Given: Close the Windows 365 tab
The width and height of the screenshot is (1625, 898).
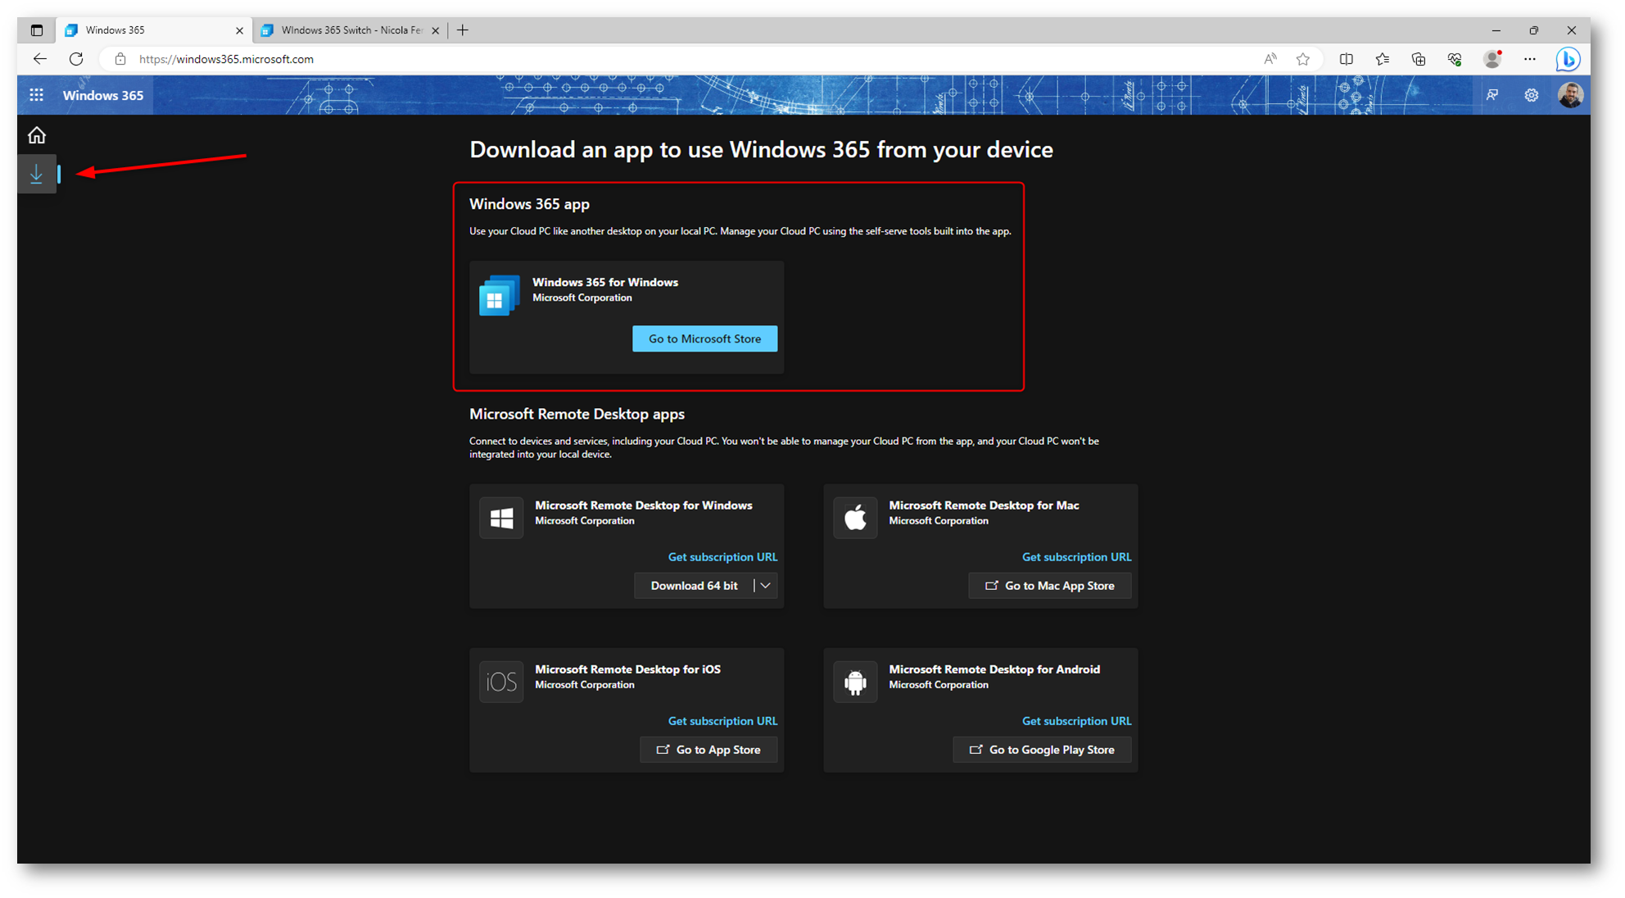Looking at the screenshot, I should [x=239, y=30].
